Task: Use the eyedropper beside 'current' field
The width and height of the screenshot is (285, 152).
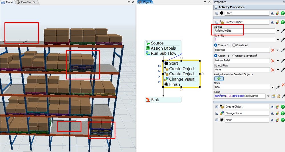Action: click(x=283, y=50)
